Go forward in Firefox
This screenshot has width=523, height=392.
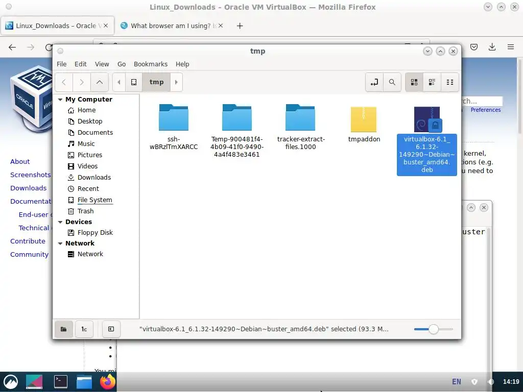[31, 47]
